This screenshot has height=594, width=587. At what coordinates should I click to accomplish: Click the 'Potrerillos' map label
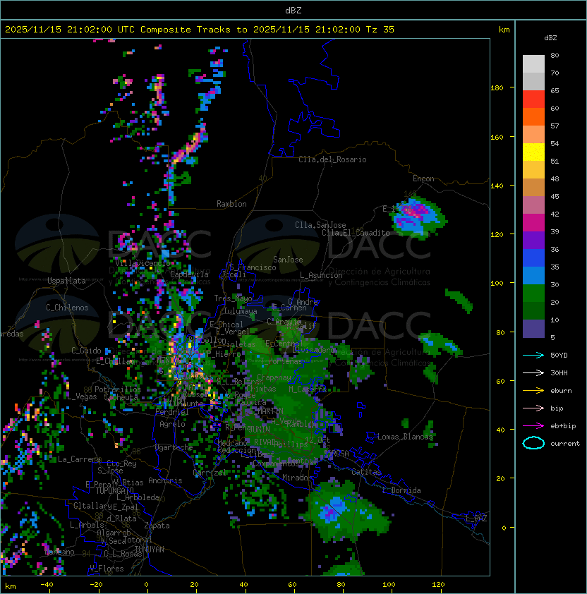point(118,389)
